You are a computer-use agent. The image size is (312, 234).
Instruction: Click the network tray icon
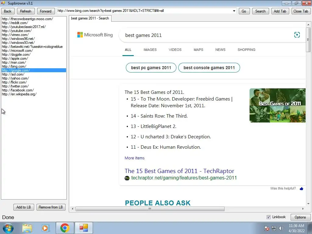[274, 228]
